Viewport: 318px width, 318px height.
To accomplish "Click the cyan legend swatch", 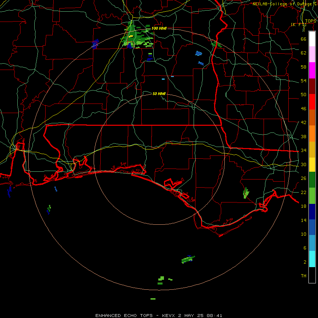I will [312, 259].
